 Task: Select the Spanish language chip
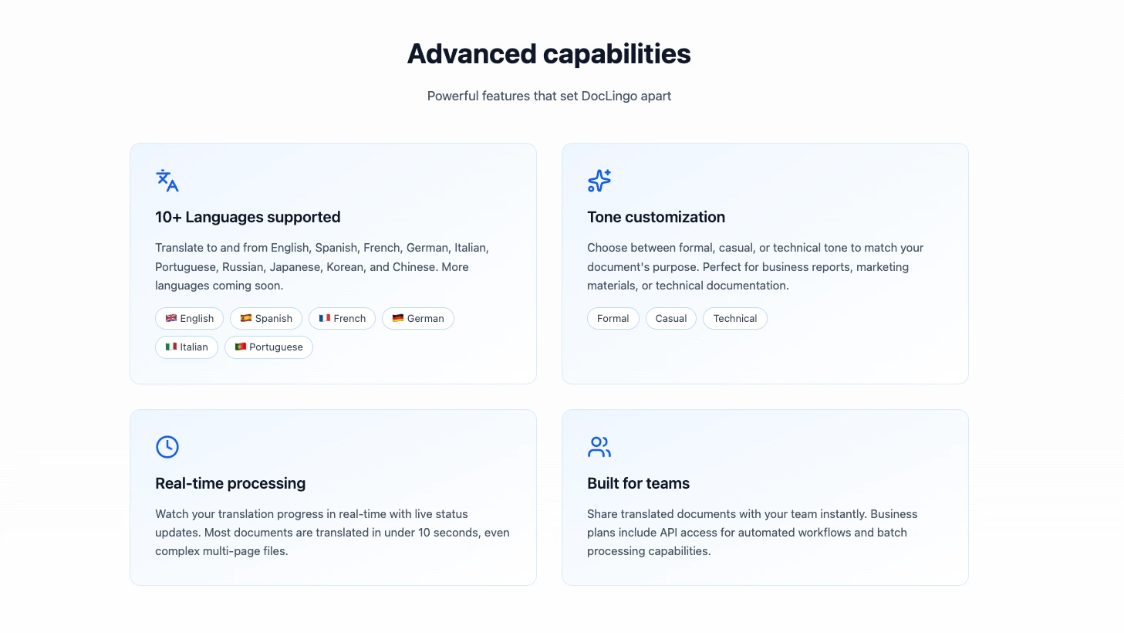point(266,319)
